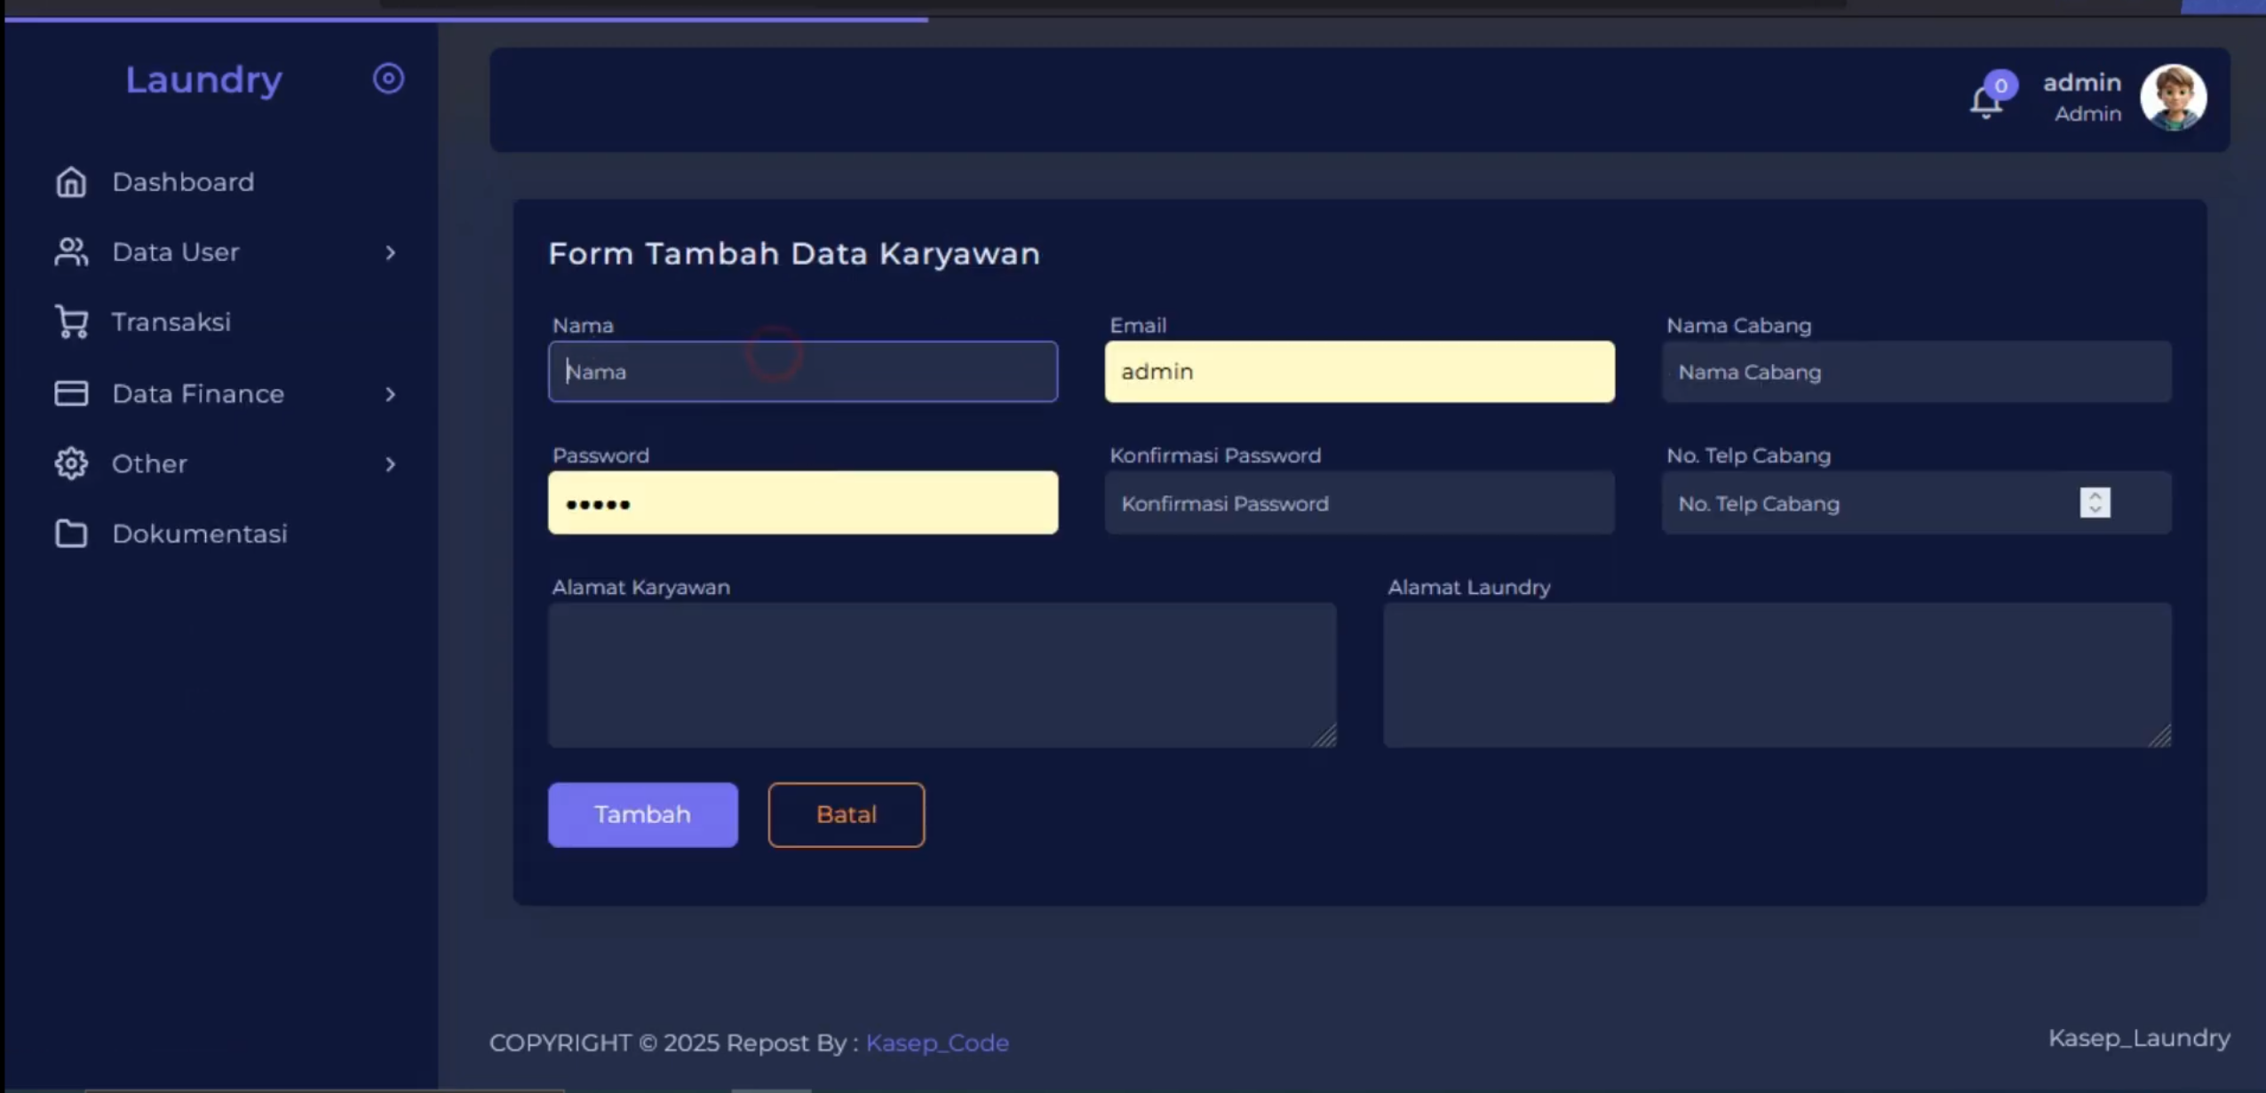
Task: Click the Dashboard home icon
Action: [71, 182]
